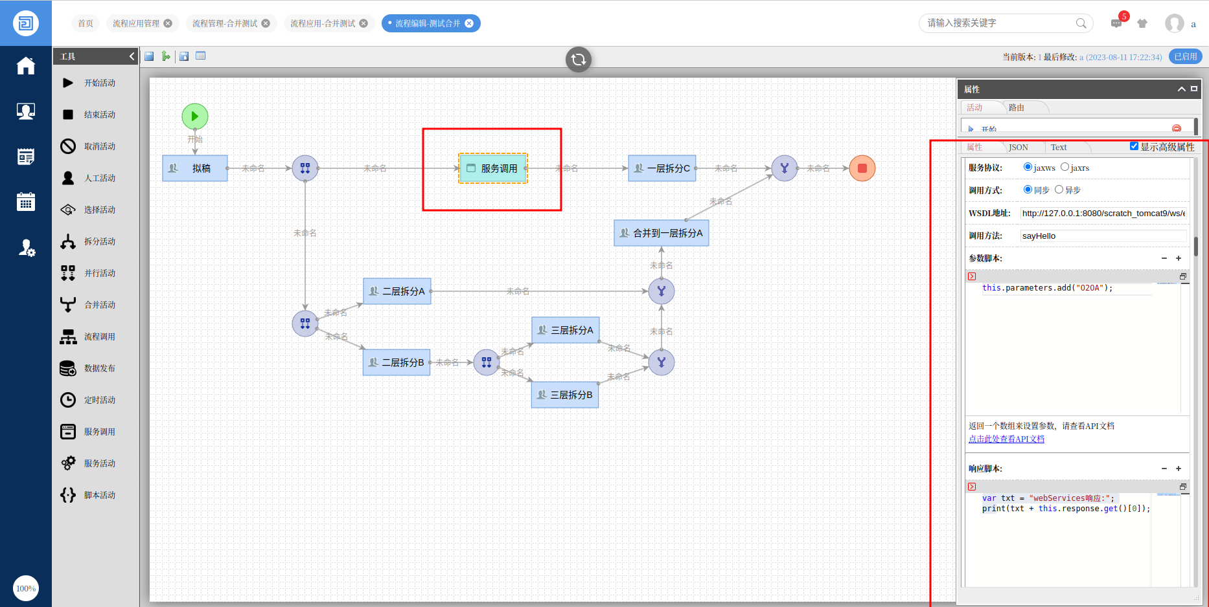
Task: Close the 流程编辑-测试合并 tab
Action: click(469, 23)
